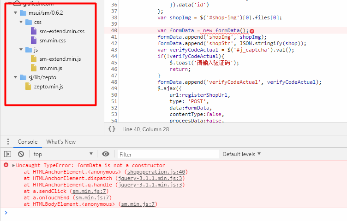347x221 pixels.
Task: Open the top execution context dropdown
Action: pos(63,154)
